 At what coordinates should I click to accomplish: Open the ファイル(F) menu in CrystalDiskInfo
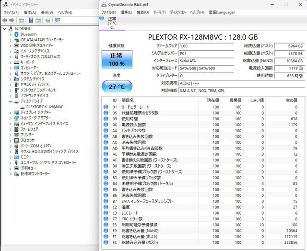pos(108,12)
